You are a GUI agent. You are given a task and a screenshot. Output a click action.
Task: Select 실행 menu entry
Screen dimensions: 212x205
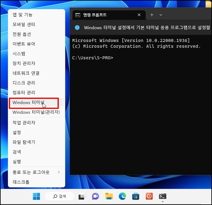tap(37, 162)
